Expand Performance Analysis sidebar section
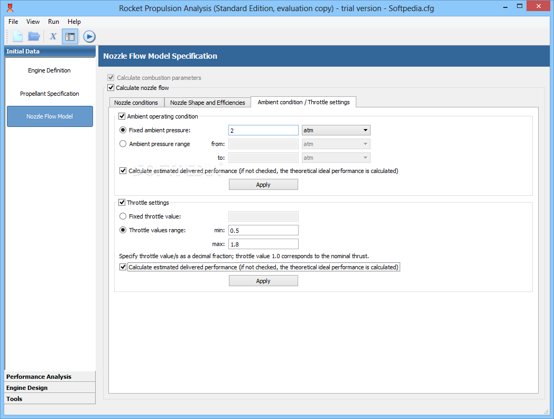The image size is (554, 419). pos(50,377)
